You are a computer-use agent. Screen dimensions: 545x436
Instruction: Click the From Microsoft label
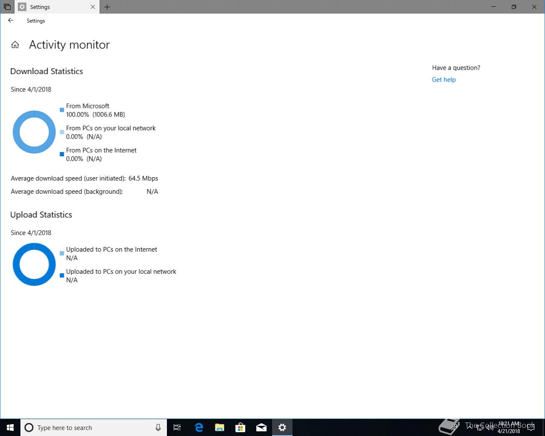(x=88, y=106)
